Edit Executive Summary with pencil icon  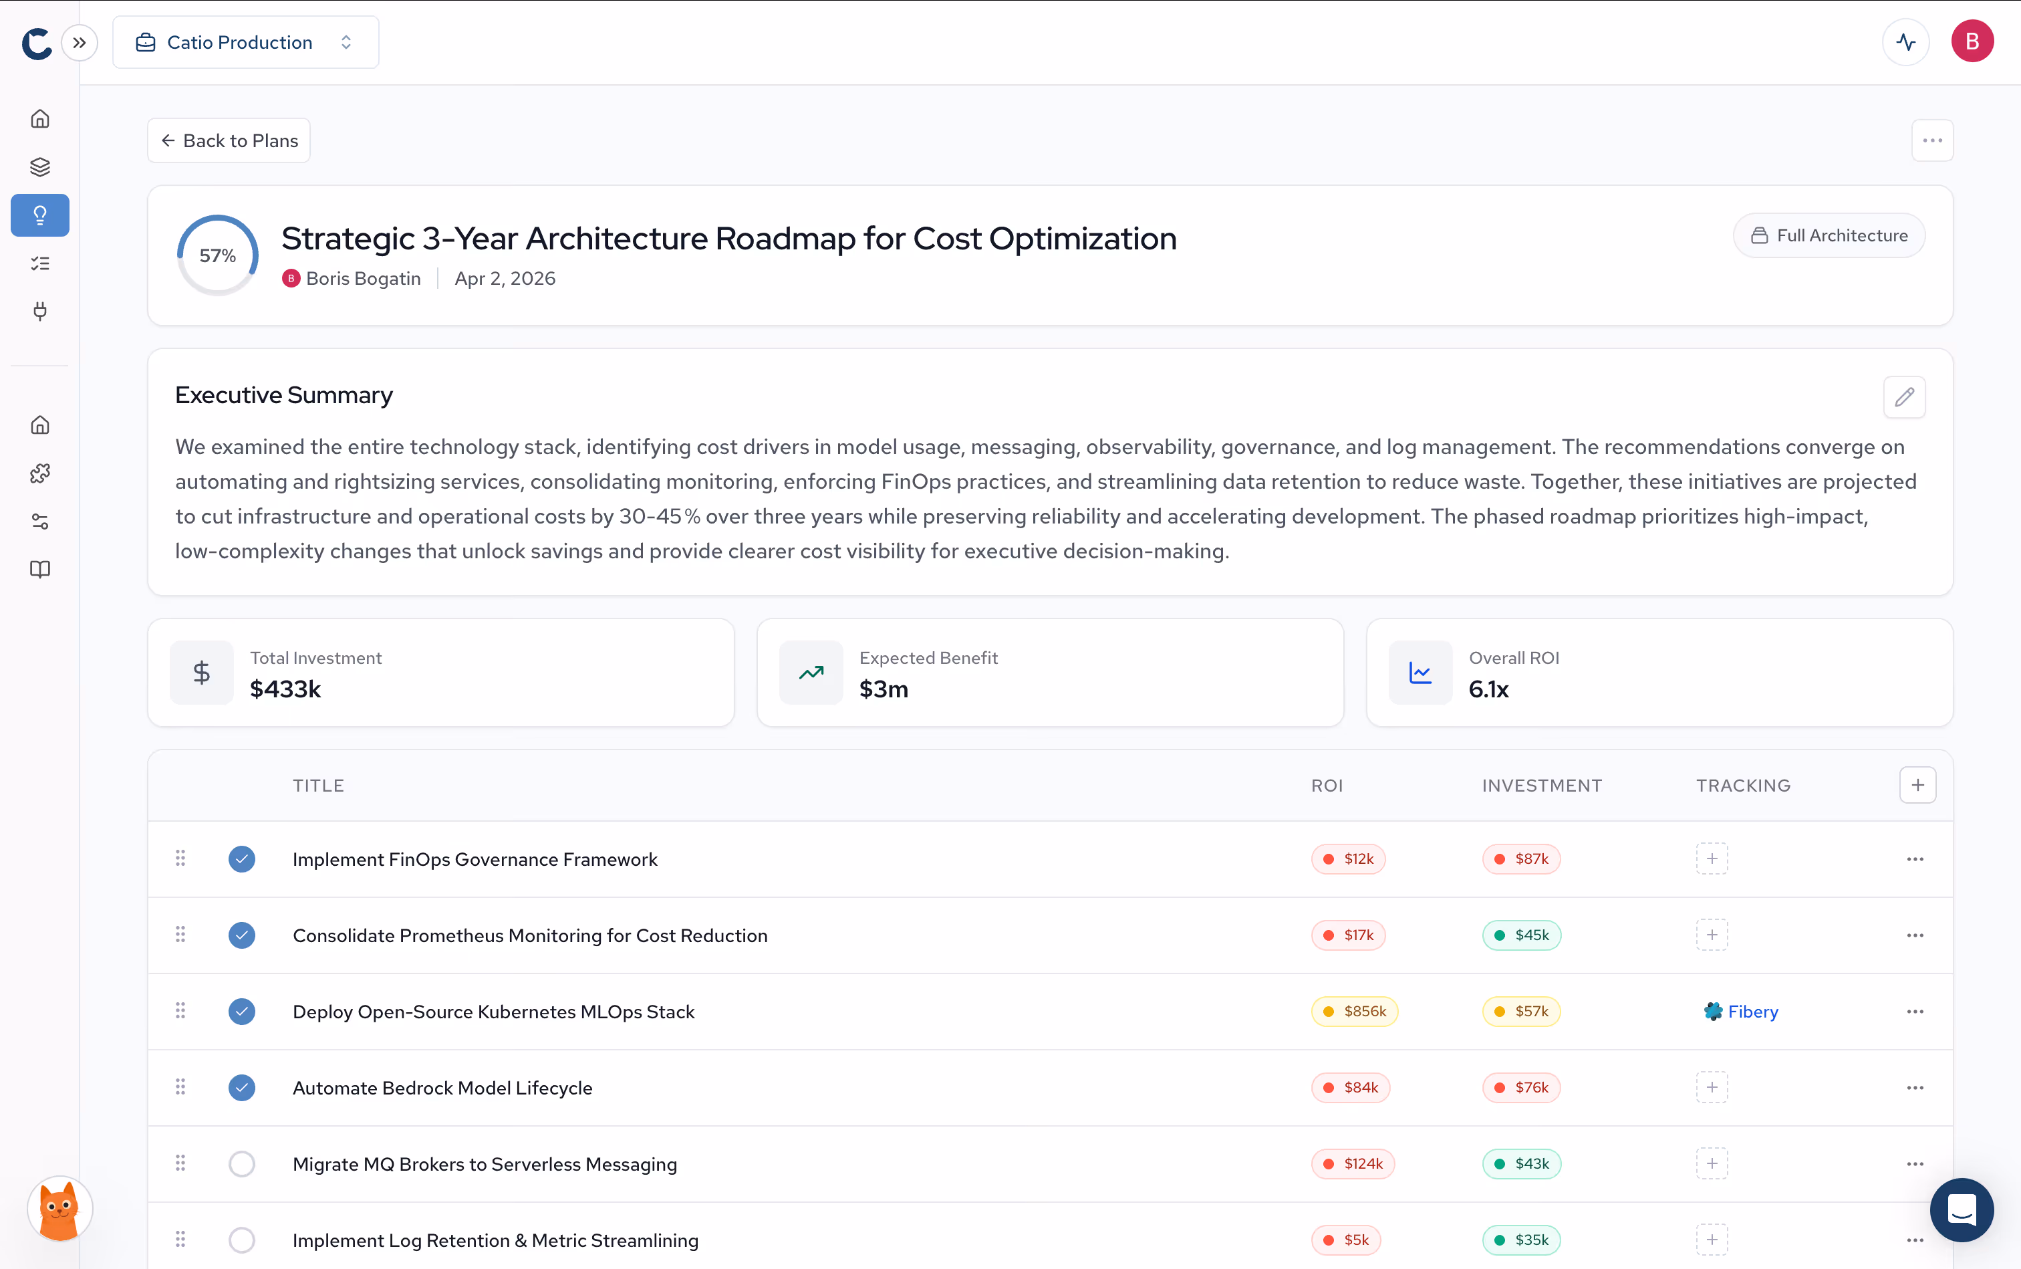1903,397
